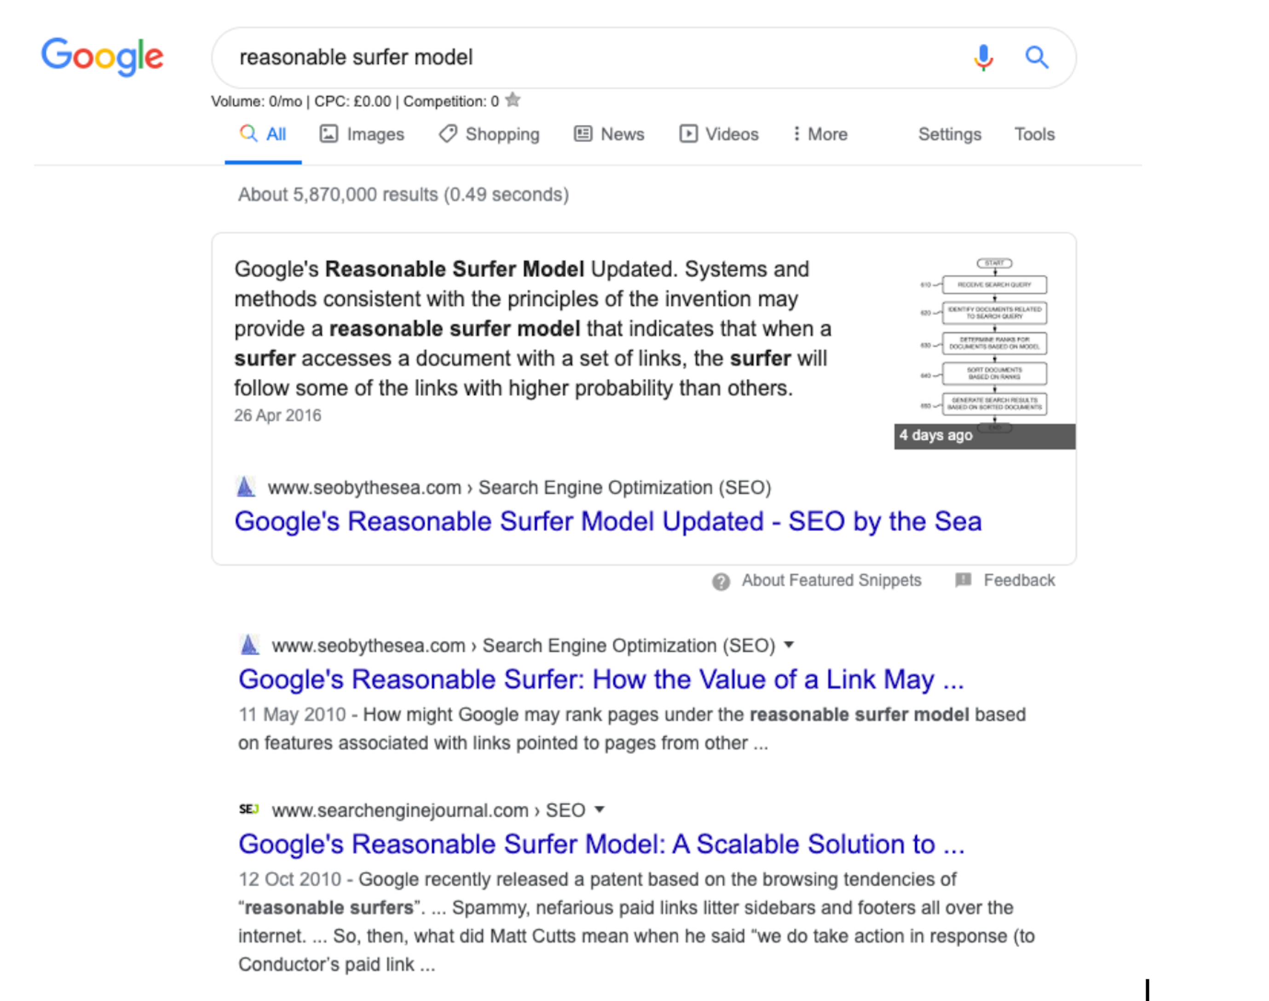The height and width of the screenshot is (1001, 1269).
Task: Click the microphone voice search icon
Action: tap(983, 58)
